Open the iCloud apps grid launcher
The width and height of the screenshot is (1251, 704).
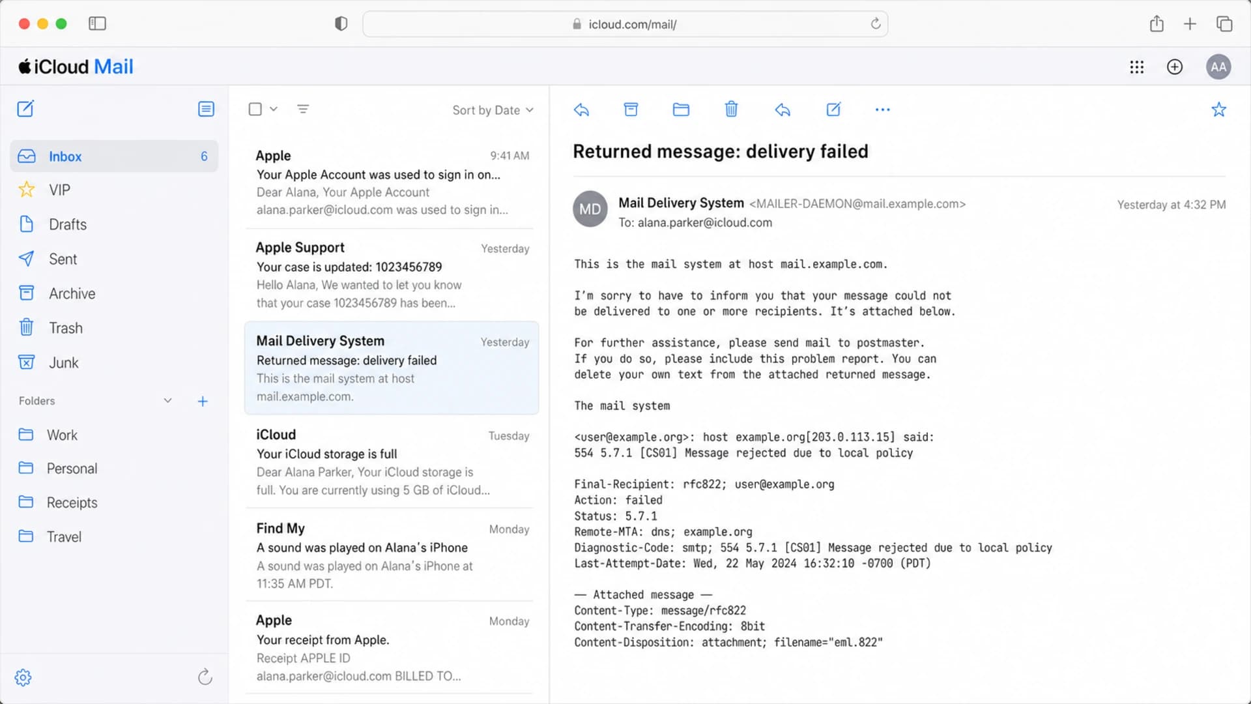click(1137, 67)
